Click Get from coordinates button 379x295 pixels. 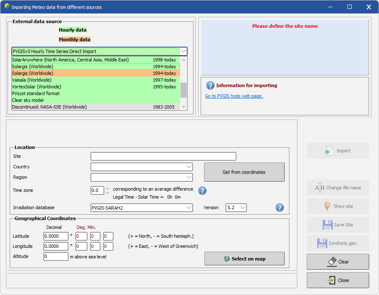244,172
